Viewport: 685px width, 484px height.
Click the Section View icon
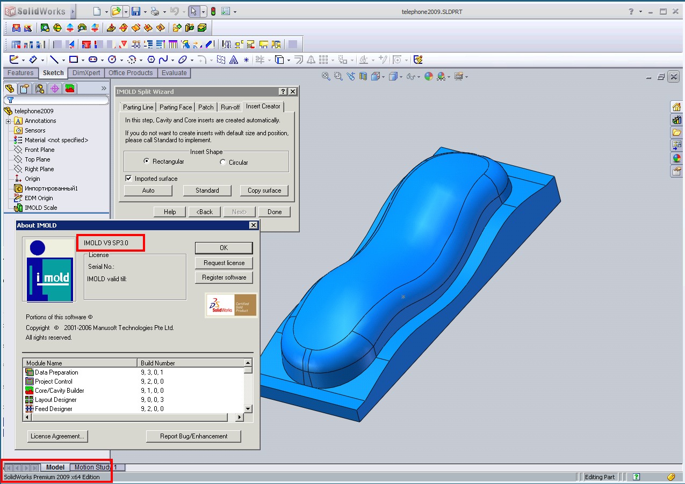coord(364,76)
